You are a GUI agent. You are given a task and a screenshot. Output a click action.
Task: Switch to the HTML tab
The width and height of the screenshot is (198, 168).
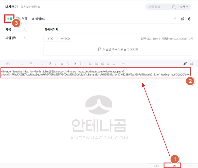pyautogui.click(x=173, y=166)
